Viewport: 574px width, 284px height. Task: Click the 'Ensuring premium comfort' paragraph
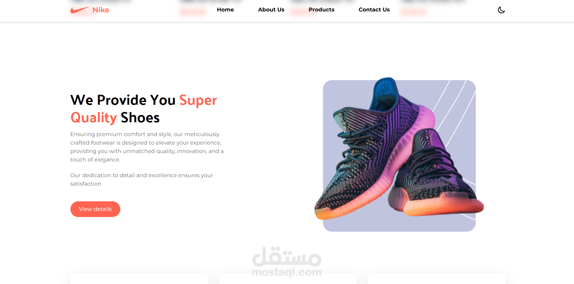pos(147,147)
